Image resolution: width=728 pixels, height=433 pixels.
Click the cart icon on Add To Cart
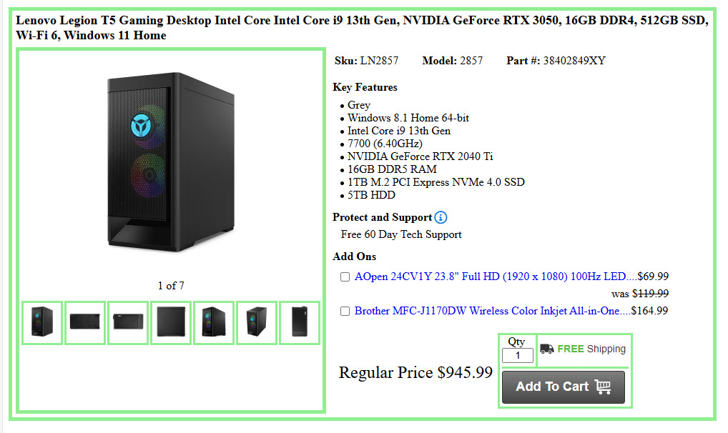[x=603, y=387]
